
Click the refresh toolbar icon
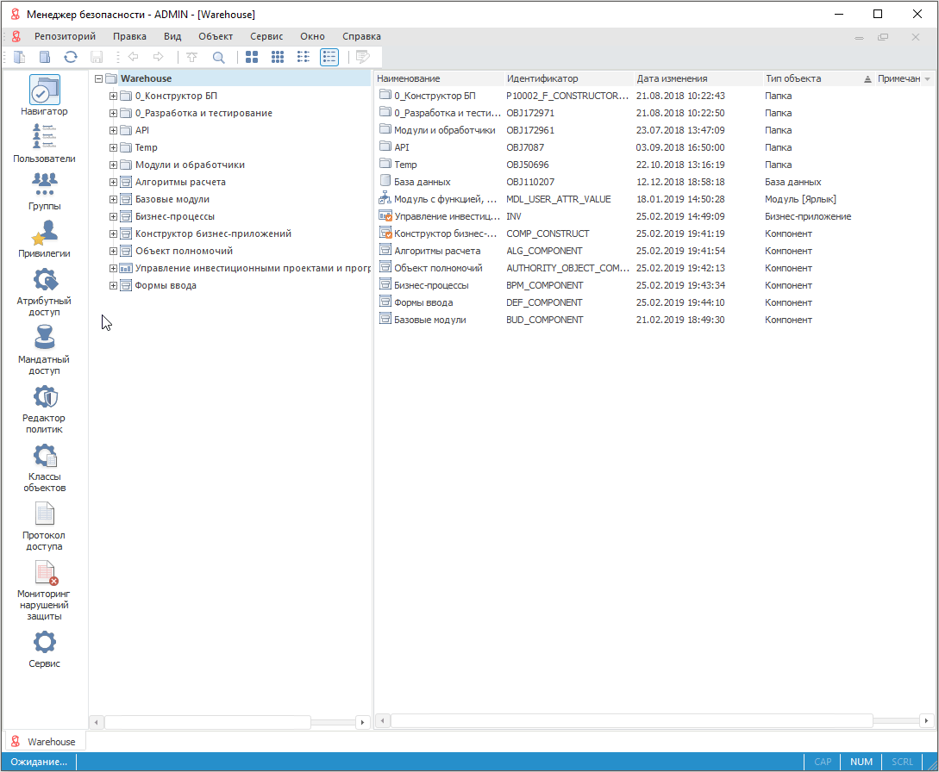coord(71,57)
